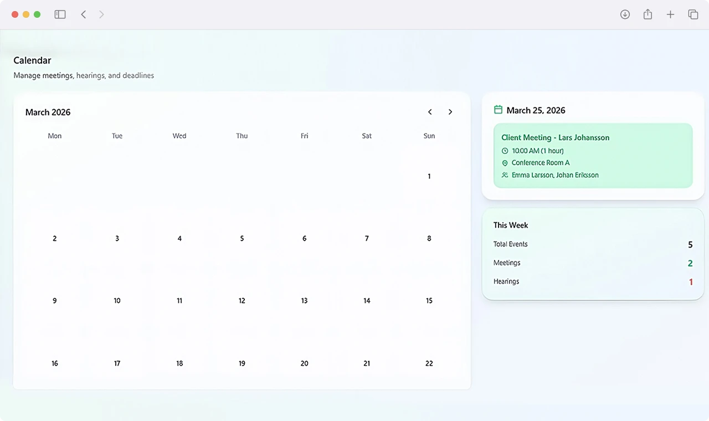Click the calendar icon beside March 25, 2026
The height and width of the screenshot is (421, 709).
click(498, 110)
